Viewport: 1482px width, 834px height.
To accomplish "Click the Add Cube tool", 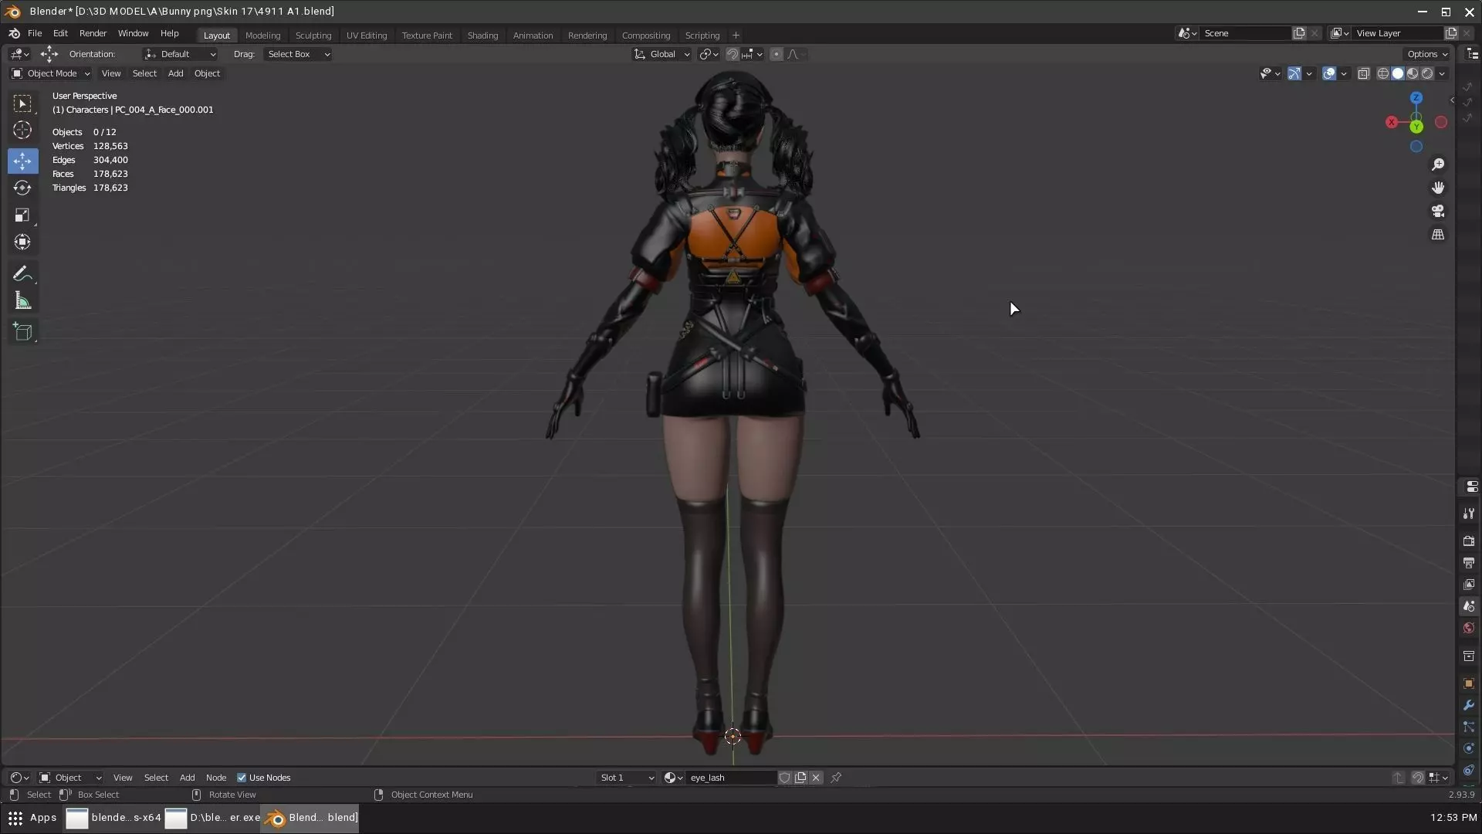I will 22,332.
